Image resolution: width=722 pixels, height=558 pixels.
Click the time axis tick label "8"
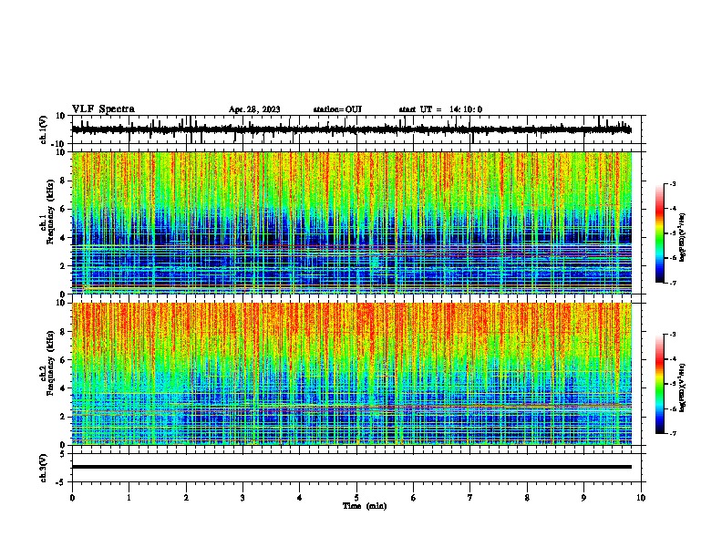527,498
